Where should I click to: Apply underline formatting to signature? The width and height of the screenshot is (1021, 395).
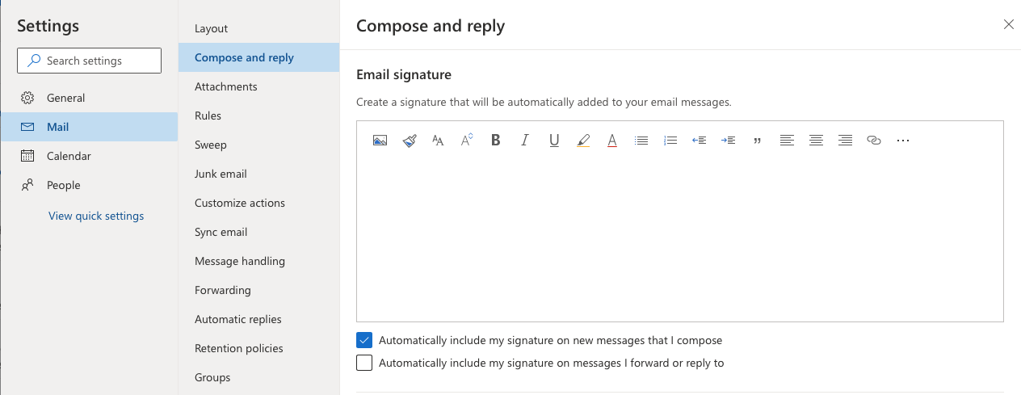pos(554,141)
